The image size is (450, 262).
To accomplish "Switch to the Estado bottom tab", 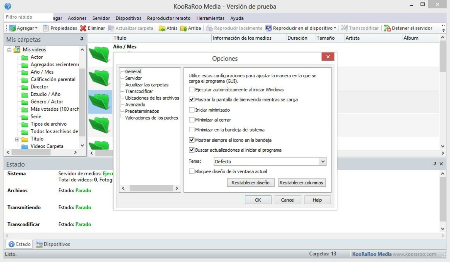I will pyautogui.click(x=19, y=244).
